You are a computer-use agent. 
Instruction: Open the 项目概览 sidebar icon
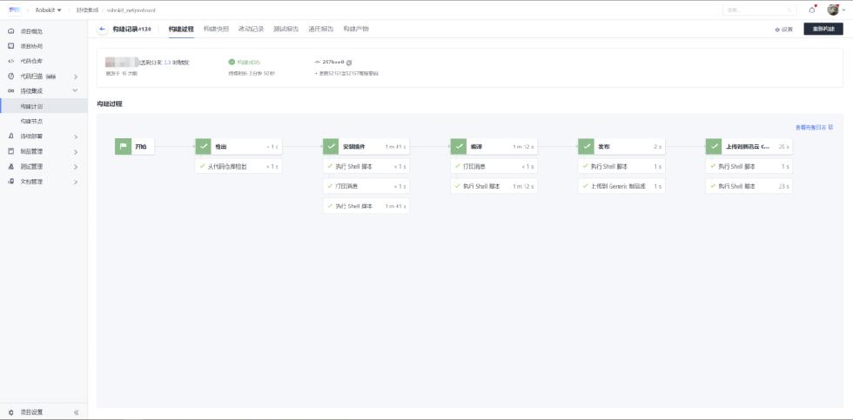10,31
